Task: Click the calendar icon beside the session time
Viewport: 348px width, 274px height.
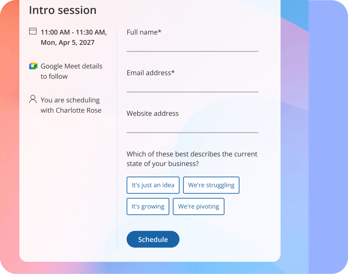Action: (32, 31)
